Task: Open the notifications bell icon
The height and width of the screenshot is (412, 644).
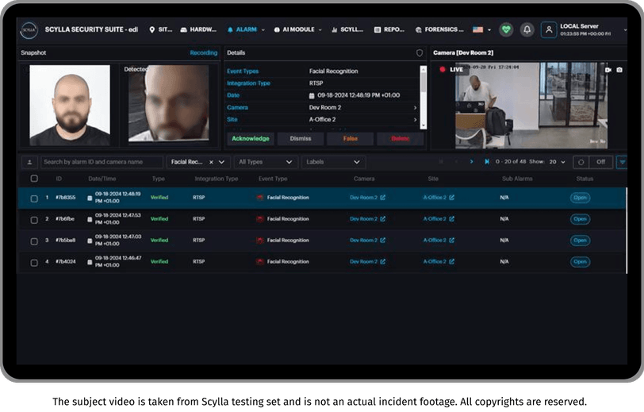Action: point(527,29)
